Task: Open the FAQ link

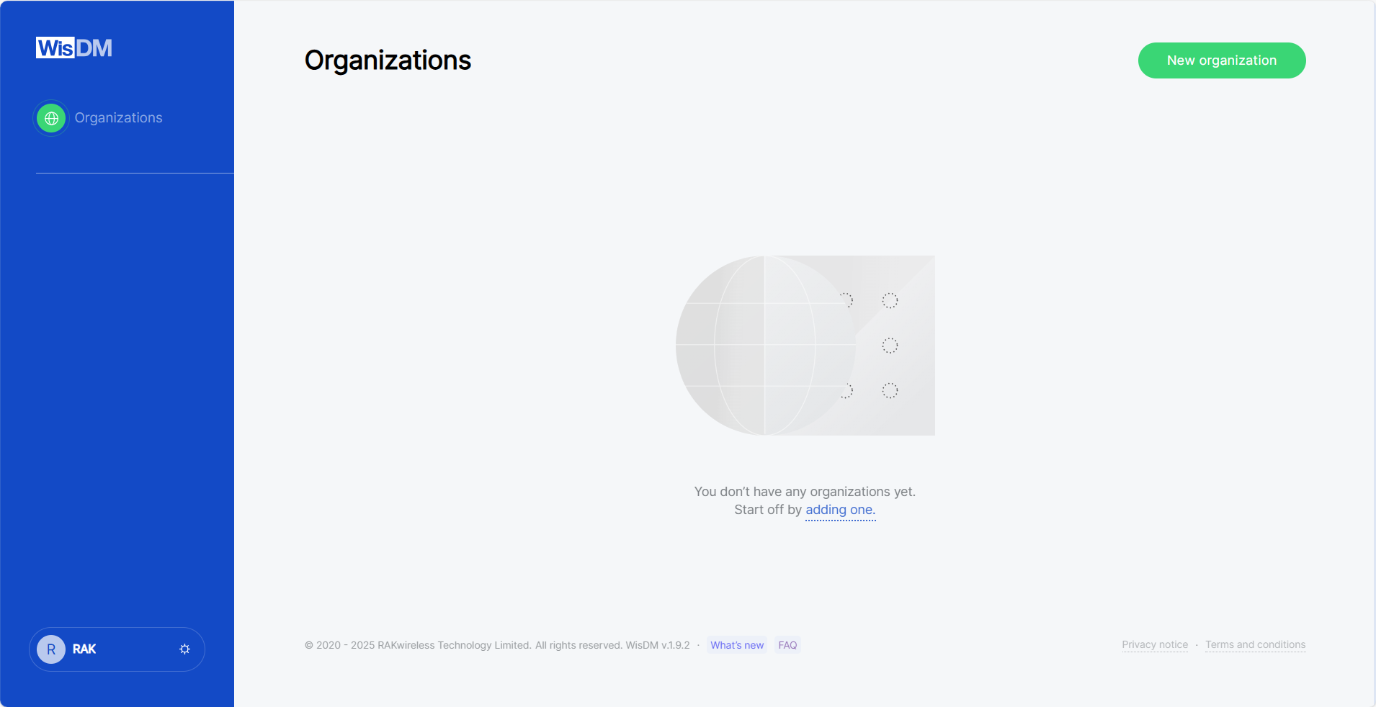Action: click(787, 645)
